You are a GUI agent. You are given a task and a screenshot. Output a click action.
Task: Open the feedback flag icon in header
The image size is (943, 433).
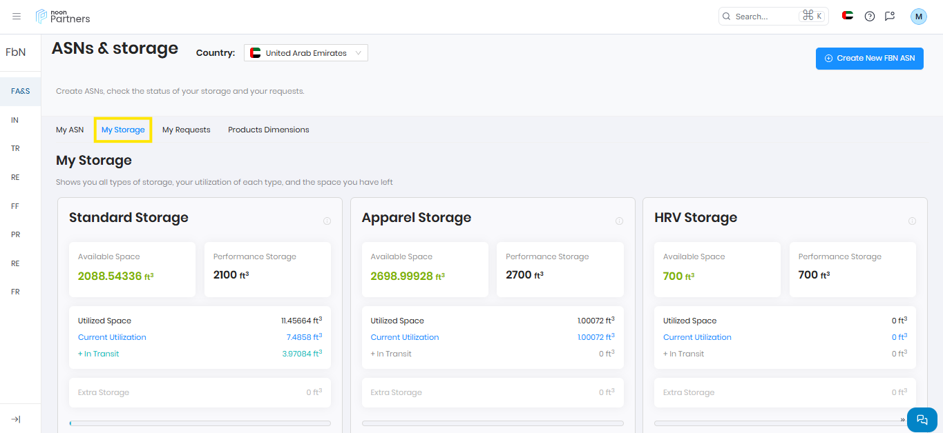click(x=890, y=17)
